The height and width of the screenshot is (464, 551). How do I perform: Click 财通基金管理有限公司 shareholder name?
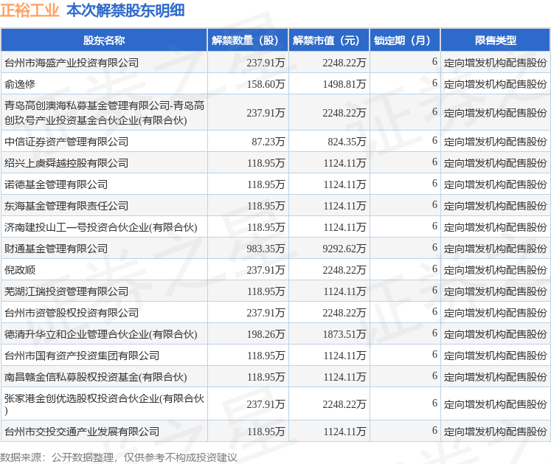56,249
